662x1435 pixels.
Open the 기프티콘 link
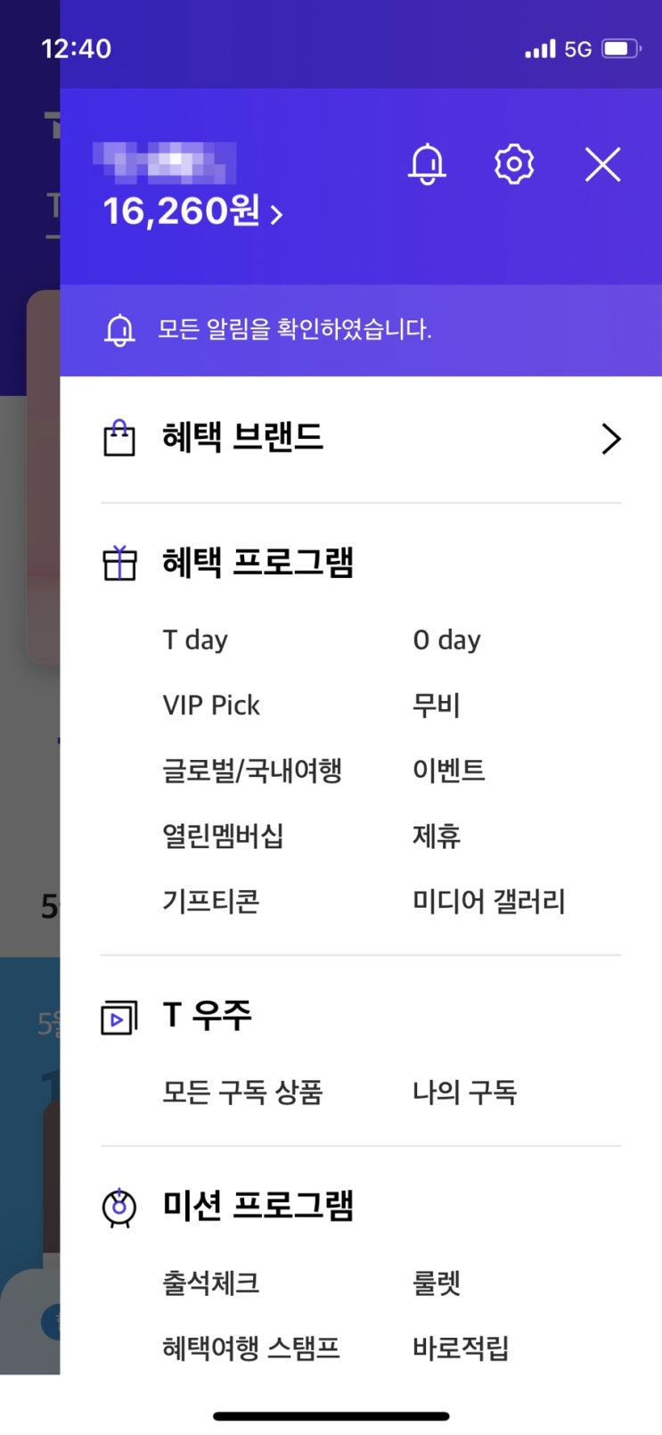coord(210,901)
